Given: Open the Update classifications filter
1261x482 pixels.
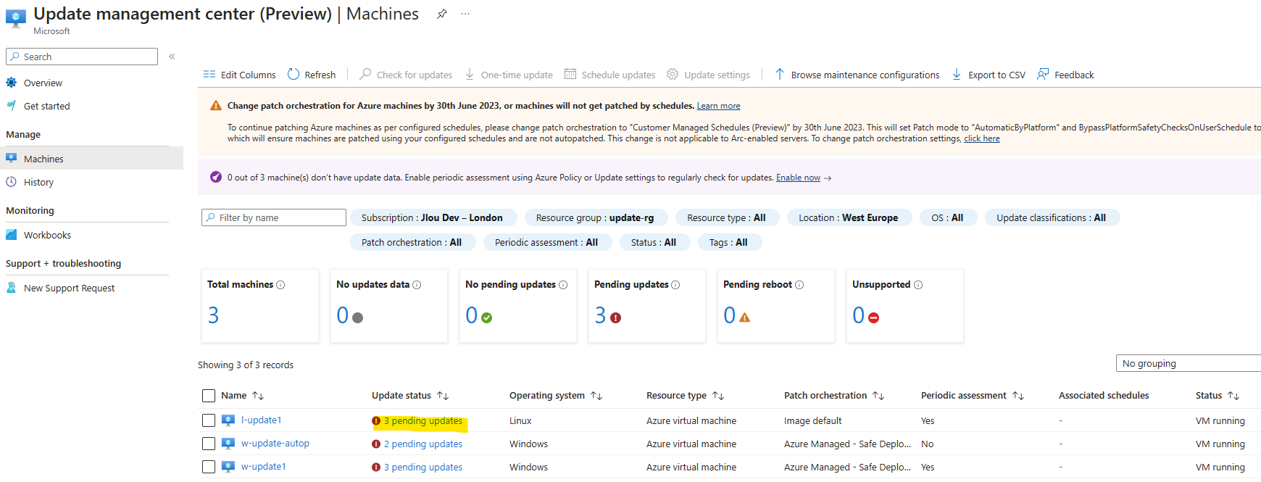Looking at the screenshot, I should point(1052,217).
